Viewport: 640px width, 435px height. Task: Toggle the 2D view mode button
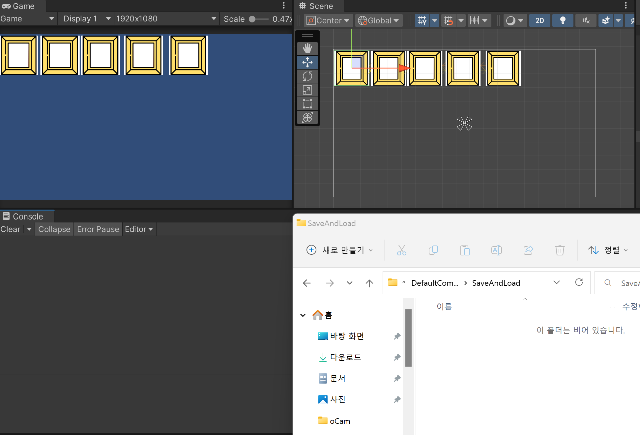(539, 20)
